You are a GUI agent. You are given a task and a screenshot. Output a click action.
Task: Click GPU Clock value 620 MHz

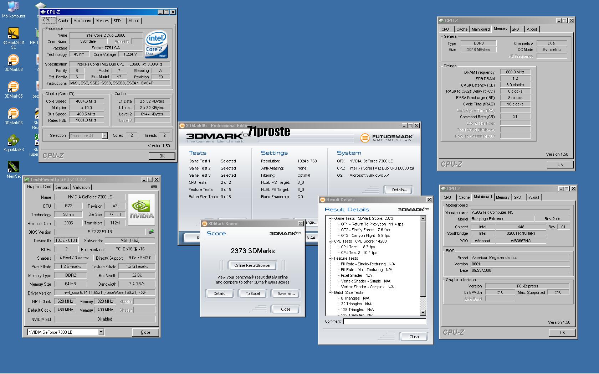click(65, 301)
